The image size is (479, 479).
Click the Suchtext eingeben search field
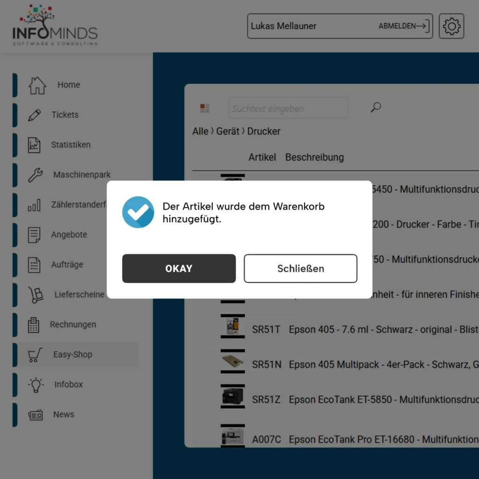[288, 108]
